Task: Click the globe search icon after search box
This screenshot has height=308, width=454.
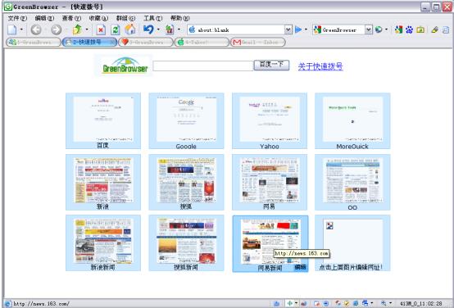Action: pyautogui.click(x=379, y=29)
